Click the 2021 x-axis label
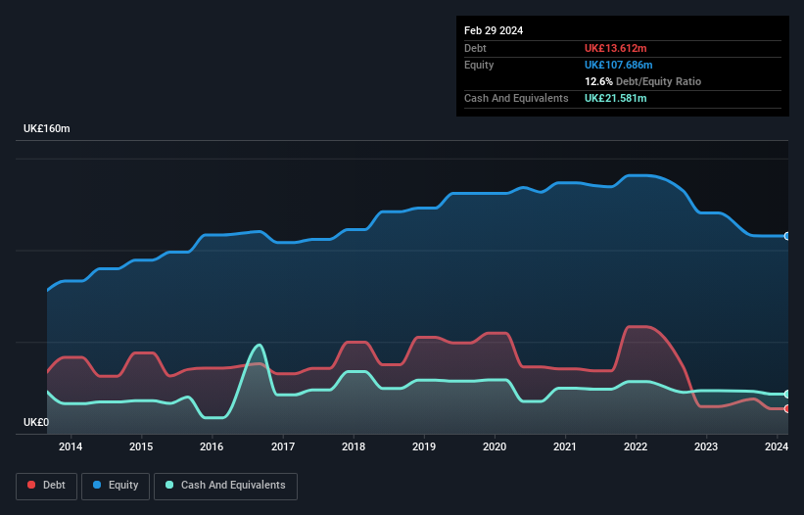 point(565,446)
